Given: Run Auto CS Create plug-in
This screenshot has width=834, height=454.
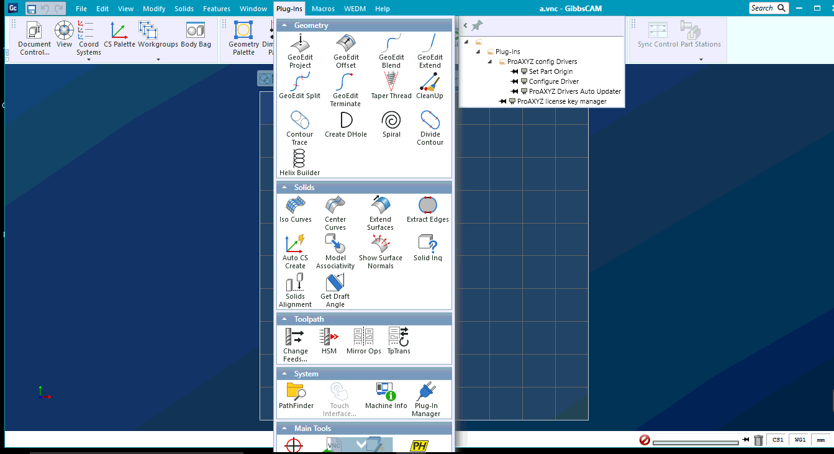Looking at the screenshot, I should point(296,252).
